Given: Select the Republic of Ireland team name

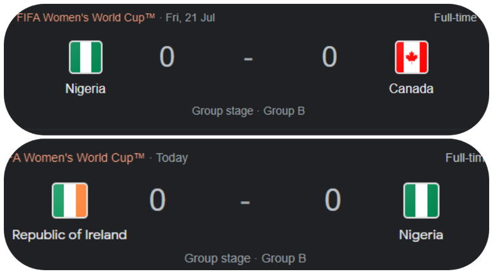Looking at the screenshot, I should tap(70, 235).
